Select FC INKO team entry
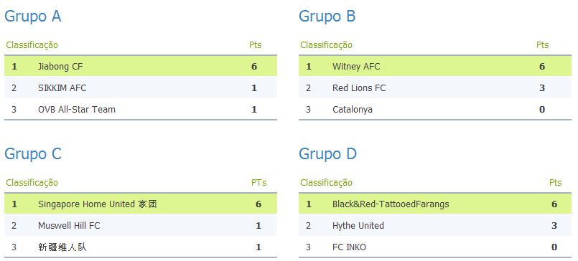The height and width of the screenshot is (261, 578). point(349,247)
